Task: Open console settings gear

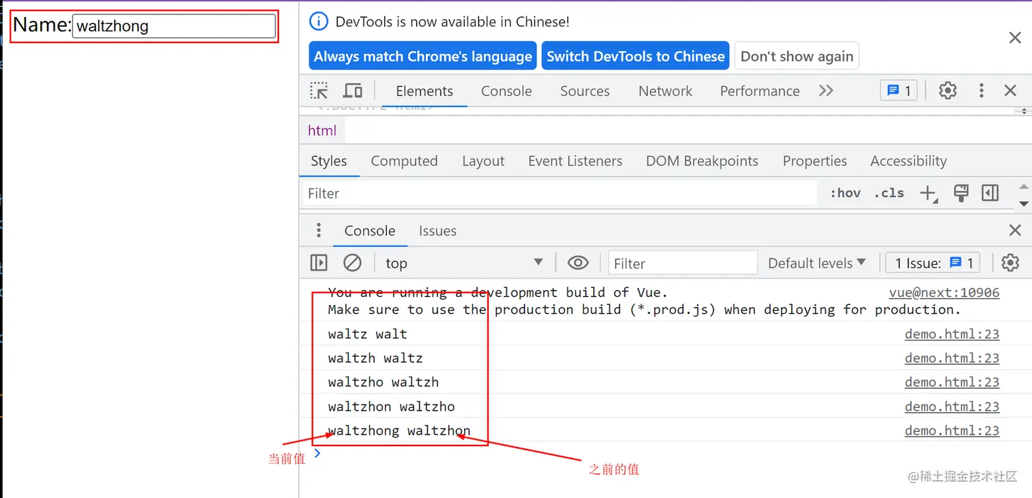Action: [x=1010, y=263]
